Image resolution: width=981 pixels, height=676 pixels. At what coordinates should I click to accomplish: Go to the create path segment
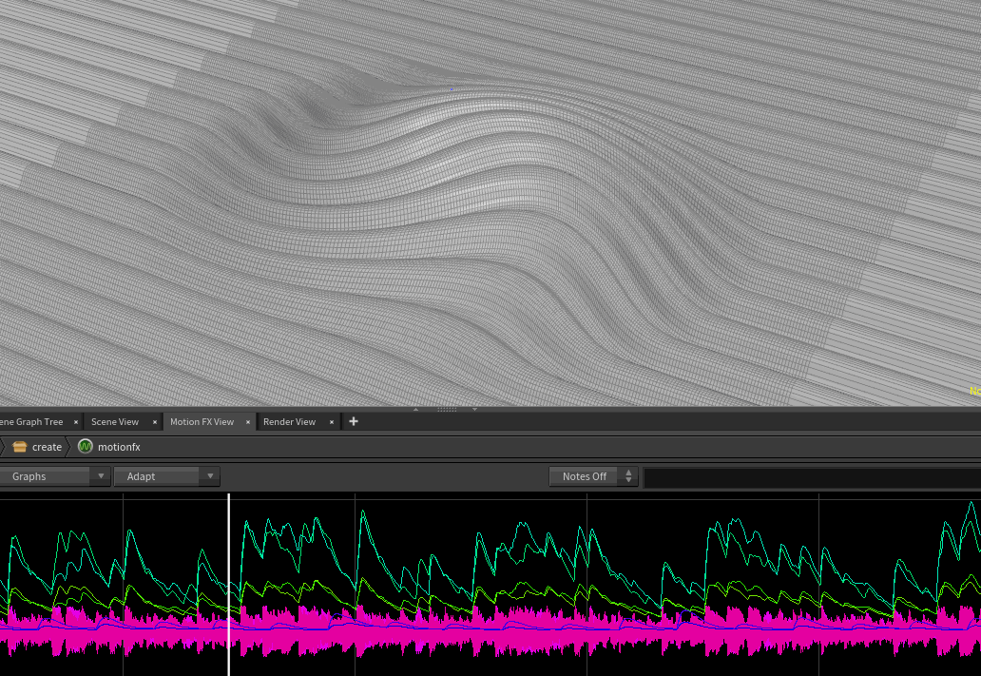click(47, 447)
